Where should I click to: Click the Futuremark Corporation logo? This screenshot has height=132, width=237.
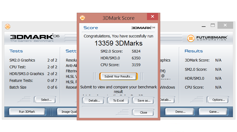coord(207,38)
